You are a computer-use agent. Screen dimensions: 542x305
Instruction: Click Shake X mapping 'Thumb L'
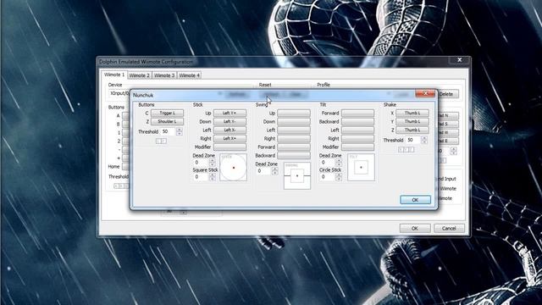pos(412,113)
